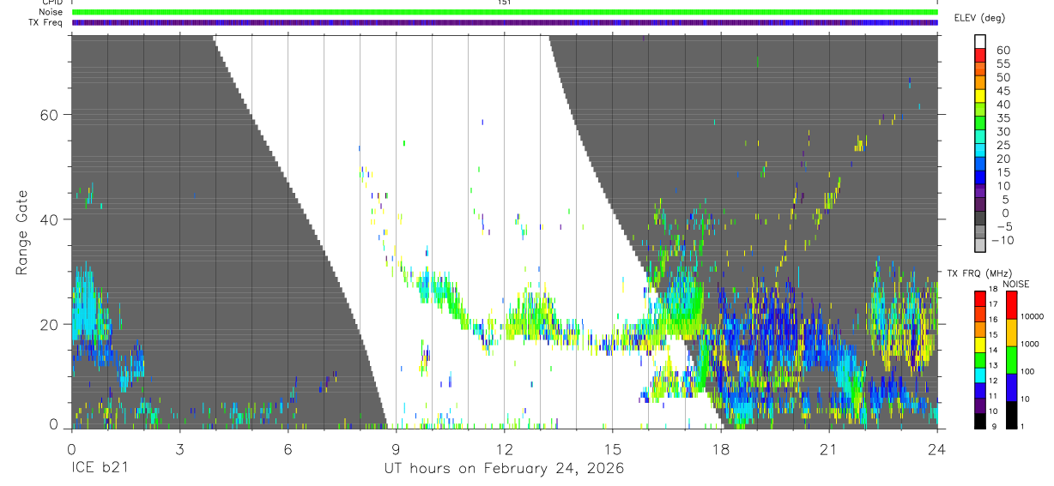Click the UT hours axis tick 21
Screen dimensions: 1054x486
click(x=828, y=448)
